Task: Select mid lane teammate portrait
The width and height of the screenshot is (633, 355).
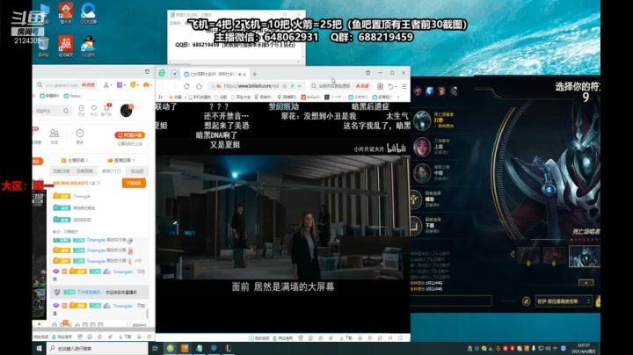Action: pyautogui.click(x=422, y=172)
